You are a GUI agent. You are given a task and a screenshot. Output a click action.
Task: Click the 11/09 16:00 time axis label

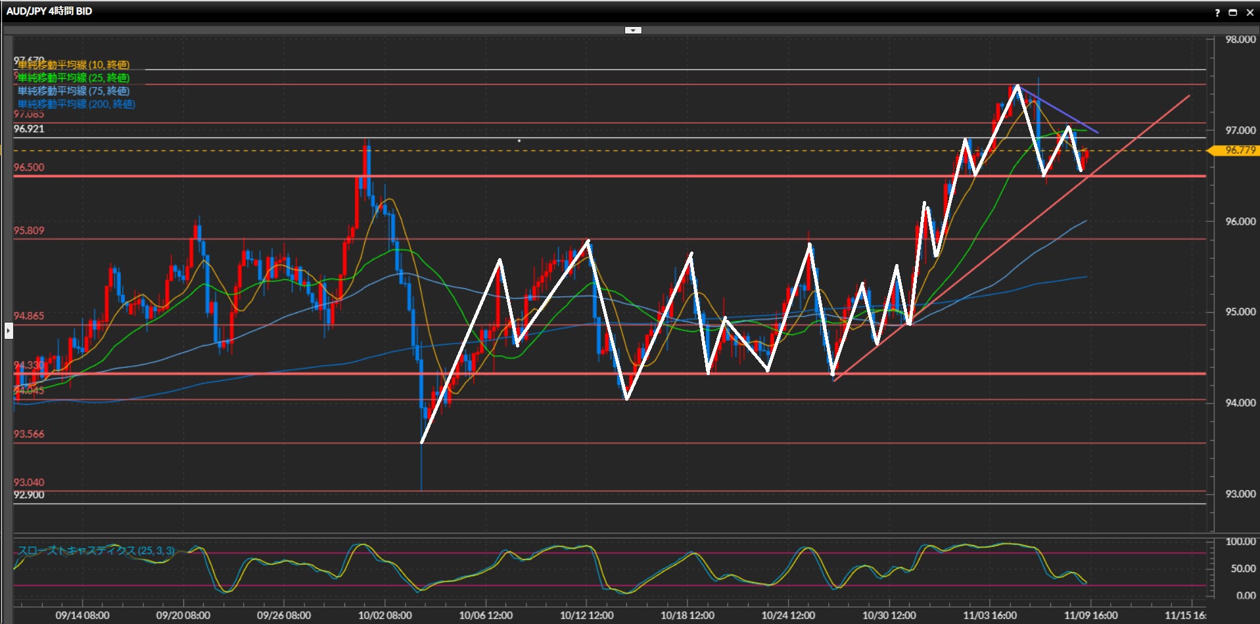(x=1090, y=615)
